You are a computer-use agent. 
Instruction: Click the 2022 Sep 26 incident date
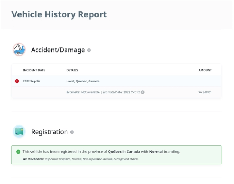coord(31,81)
